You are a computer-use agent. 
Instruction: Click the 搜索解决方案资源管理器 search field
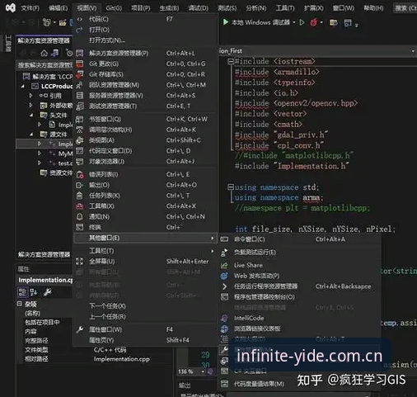coord(45,65)
